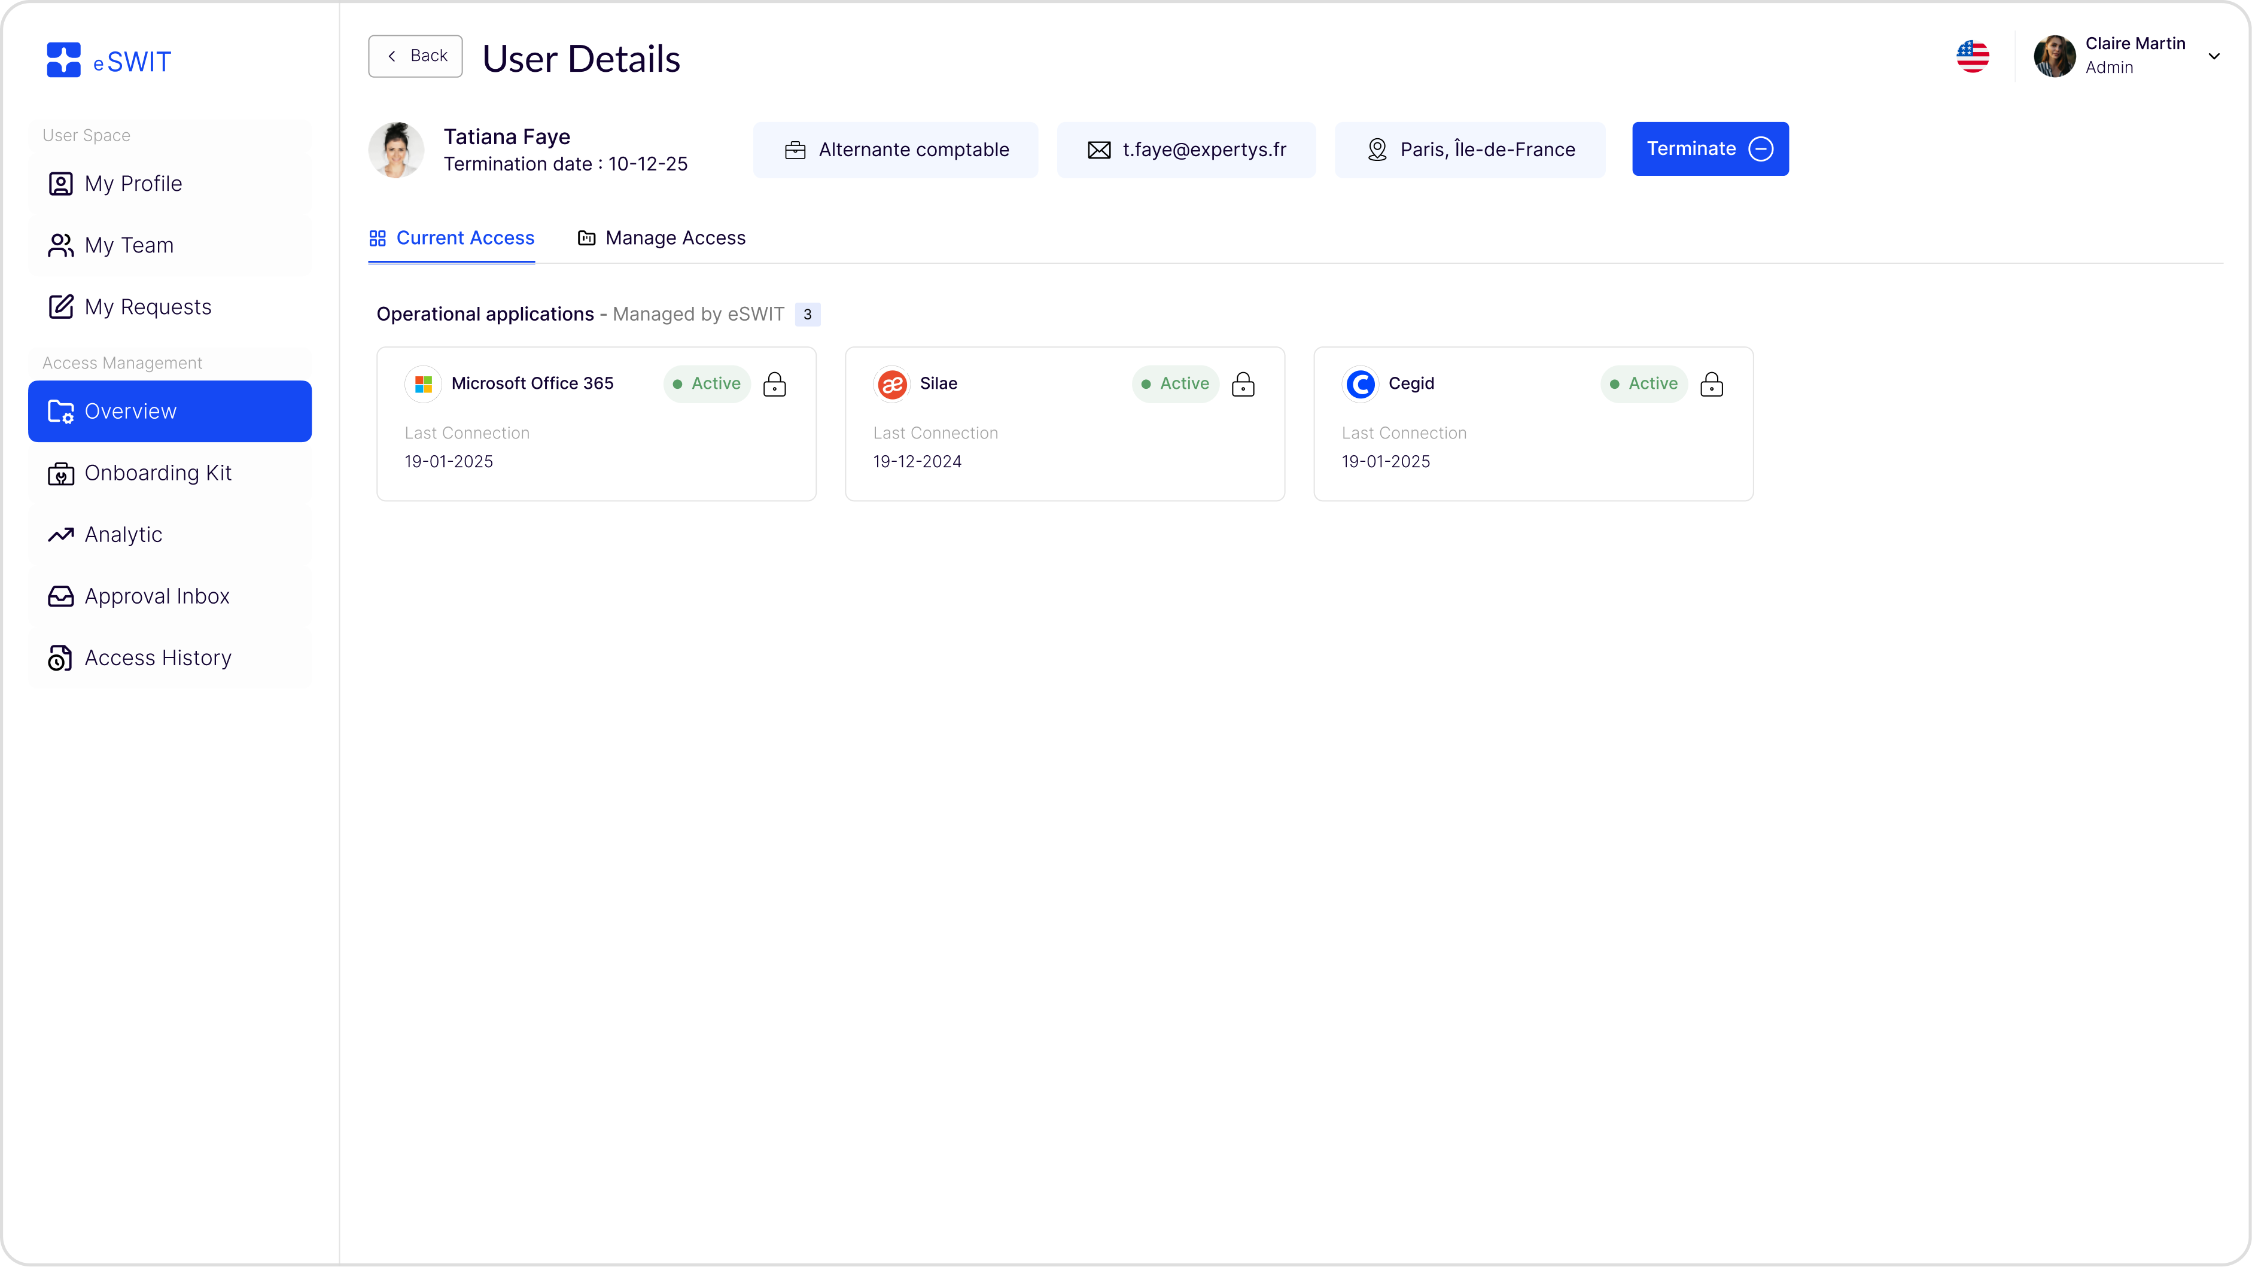Click the t.faye@expertys.fr email chip
This screenshot has width=2252, height=1267.
[1185, 150]
